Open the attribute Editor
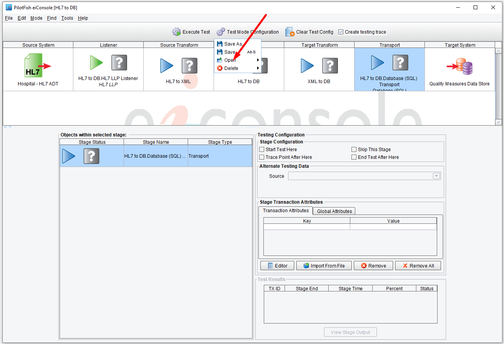Screen dimensions: 504x344 coord(277,266)
